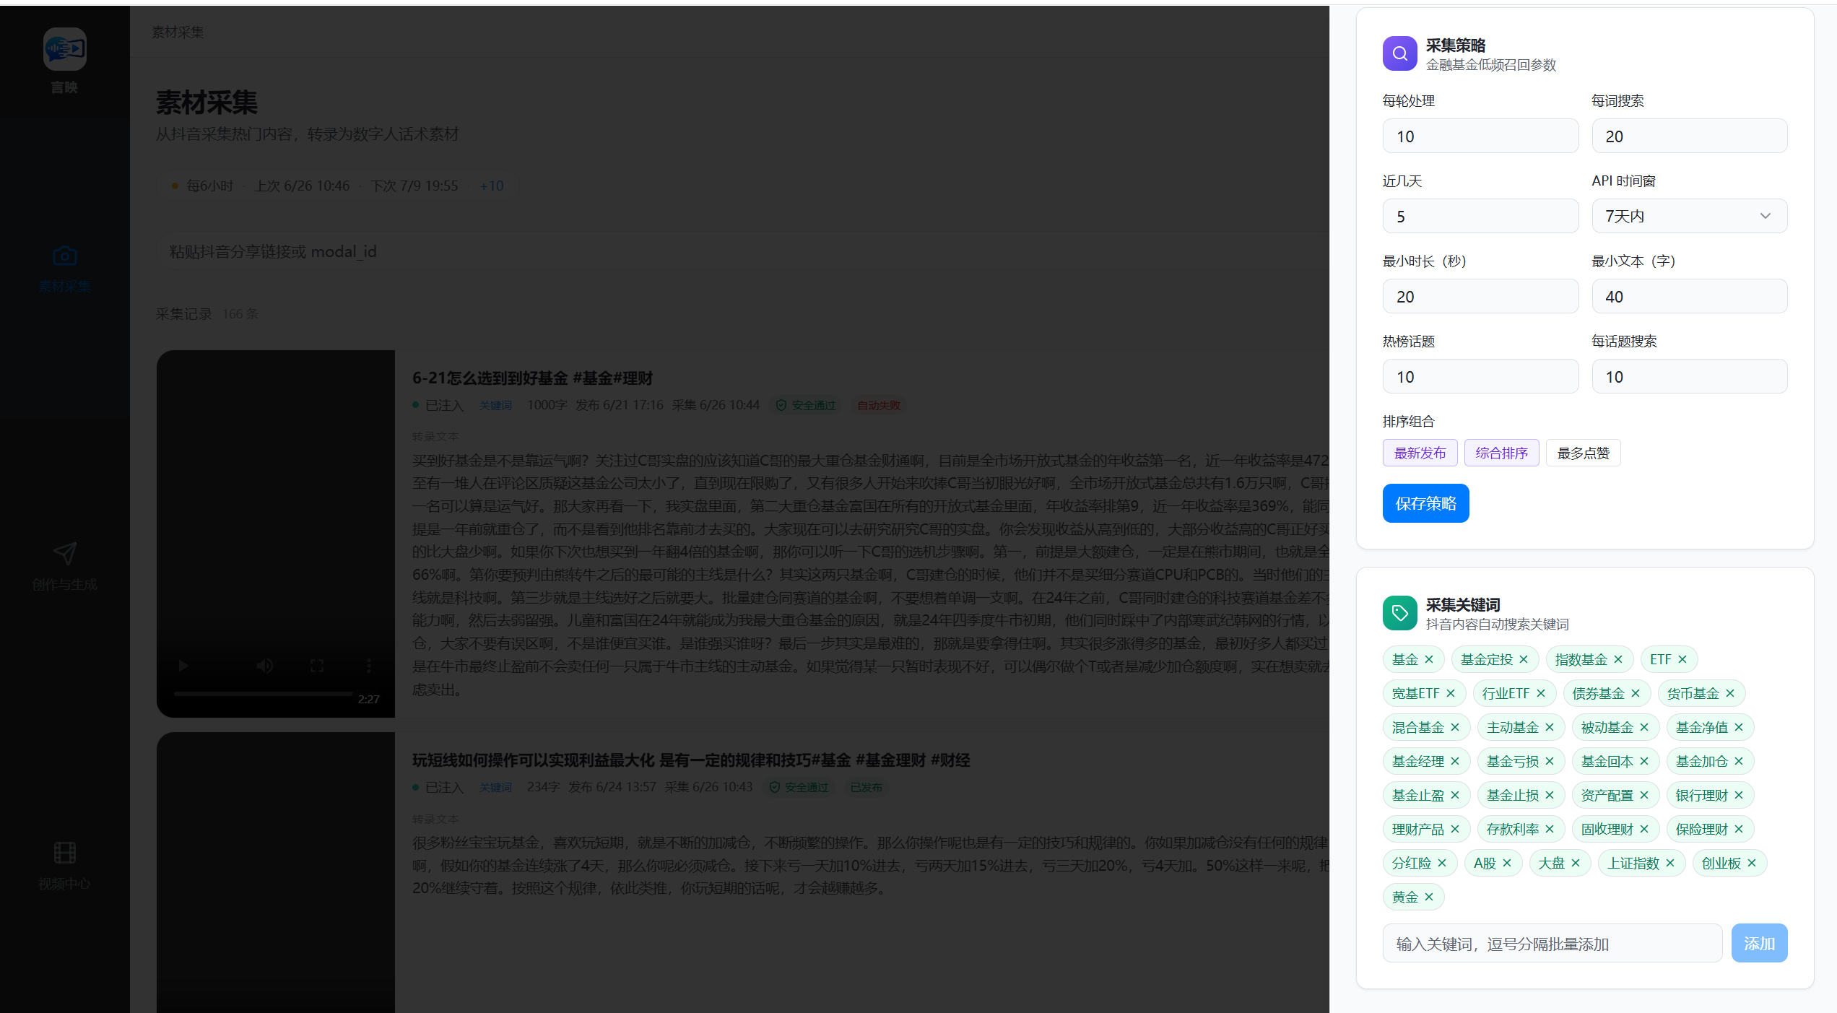Focus the 最小文本（字） input field
This screenshot has height=1013, width=1837.
1689,296
